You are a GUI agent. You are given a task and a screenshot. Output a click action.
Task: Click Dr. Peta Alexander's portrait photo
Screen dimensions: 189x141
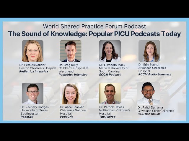tap(32, 51)
